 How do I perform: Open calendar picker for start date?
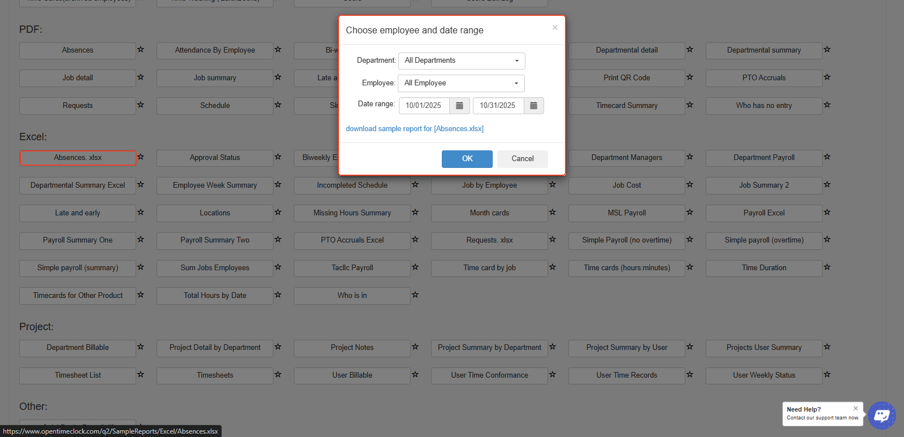click(459, 106)
